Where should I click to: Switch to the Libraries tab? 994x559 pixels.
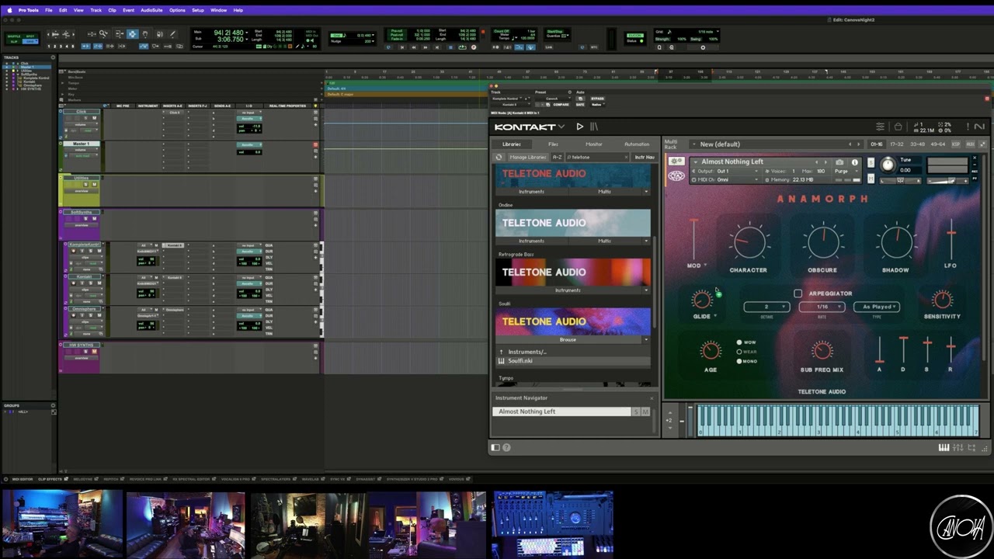coord(512,144)
